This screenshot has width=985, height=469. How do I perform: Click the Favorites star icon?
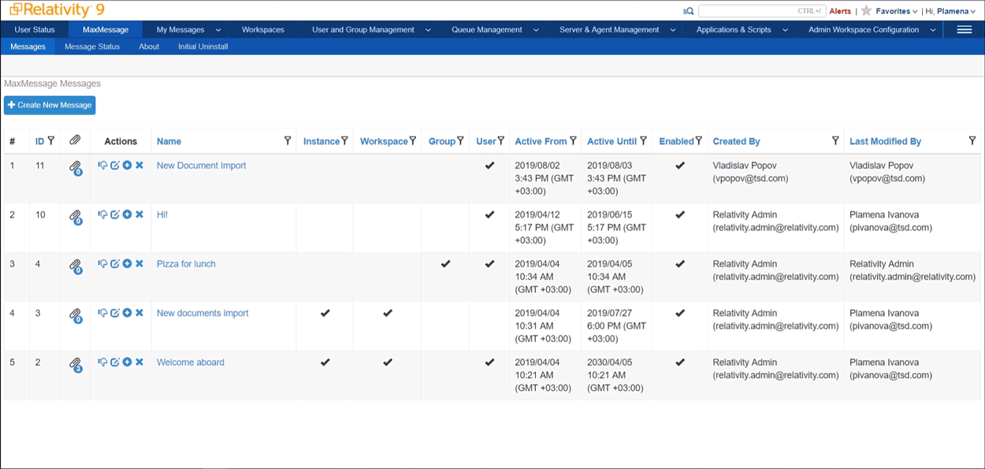[x=866, y=11]
